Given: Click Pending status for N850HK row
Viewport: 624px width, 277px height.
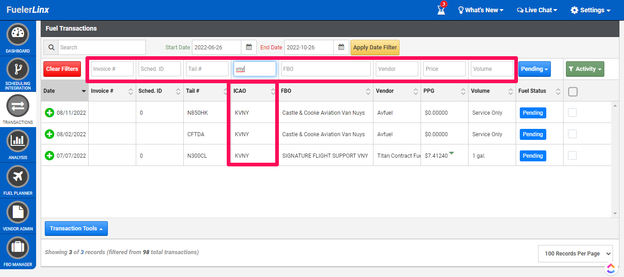Looking at the screenshot, I should coord(533,113).
